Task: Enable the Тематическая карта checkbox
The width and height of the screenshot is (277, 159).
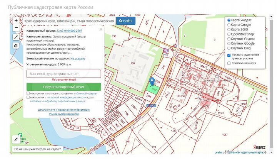Action: 229,63
